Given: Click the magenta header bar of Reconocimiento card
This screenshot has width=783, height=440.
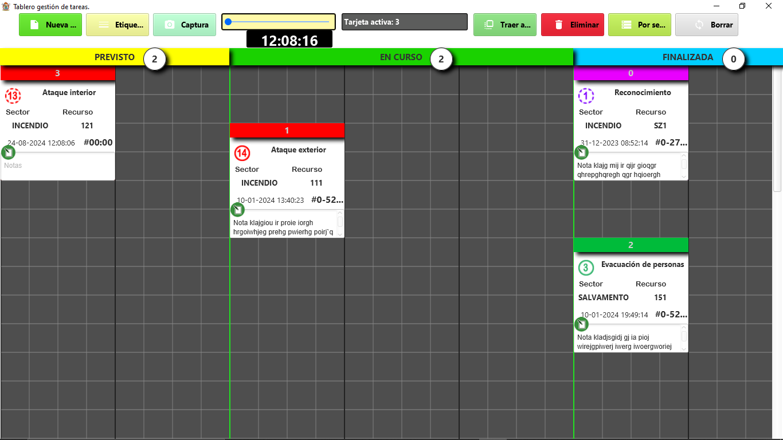Looking at the screenshot, I should point(631,73).
